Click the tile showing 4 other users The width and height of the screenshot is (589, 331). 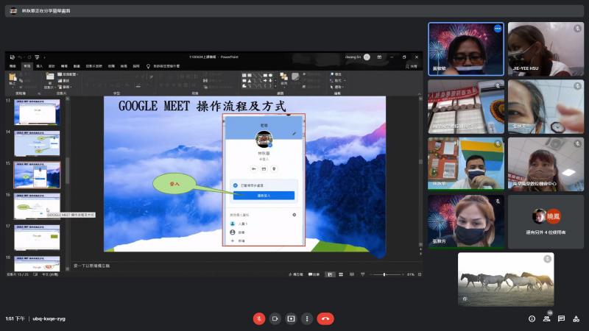546,221
